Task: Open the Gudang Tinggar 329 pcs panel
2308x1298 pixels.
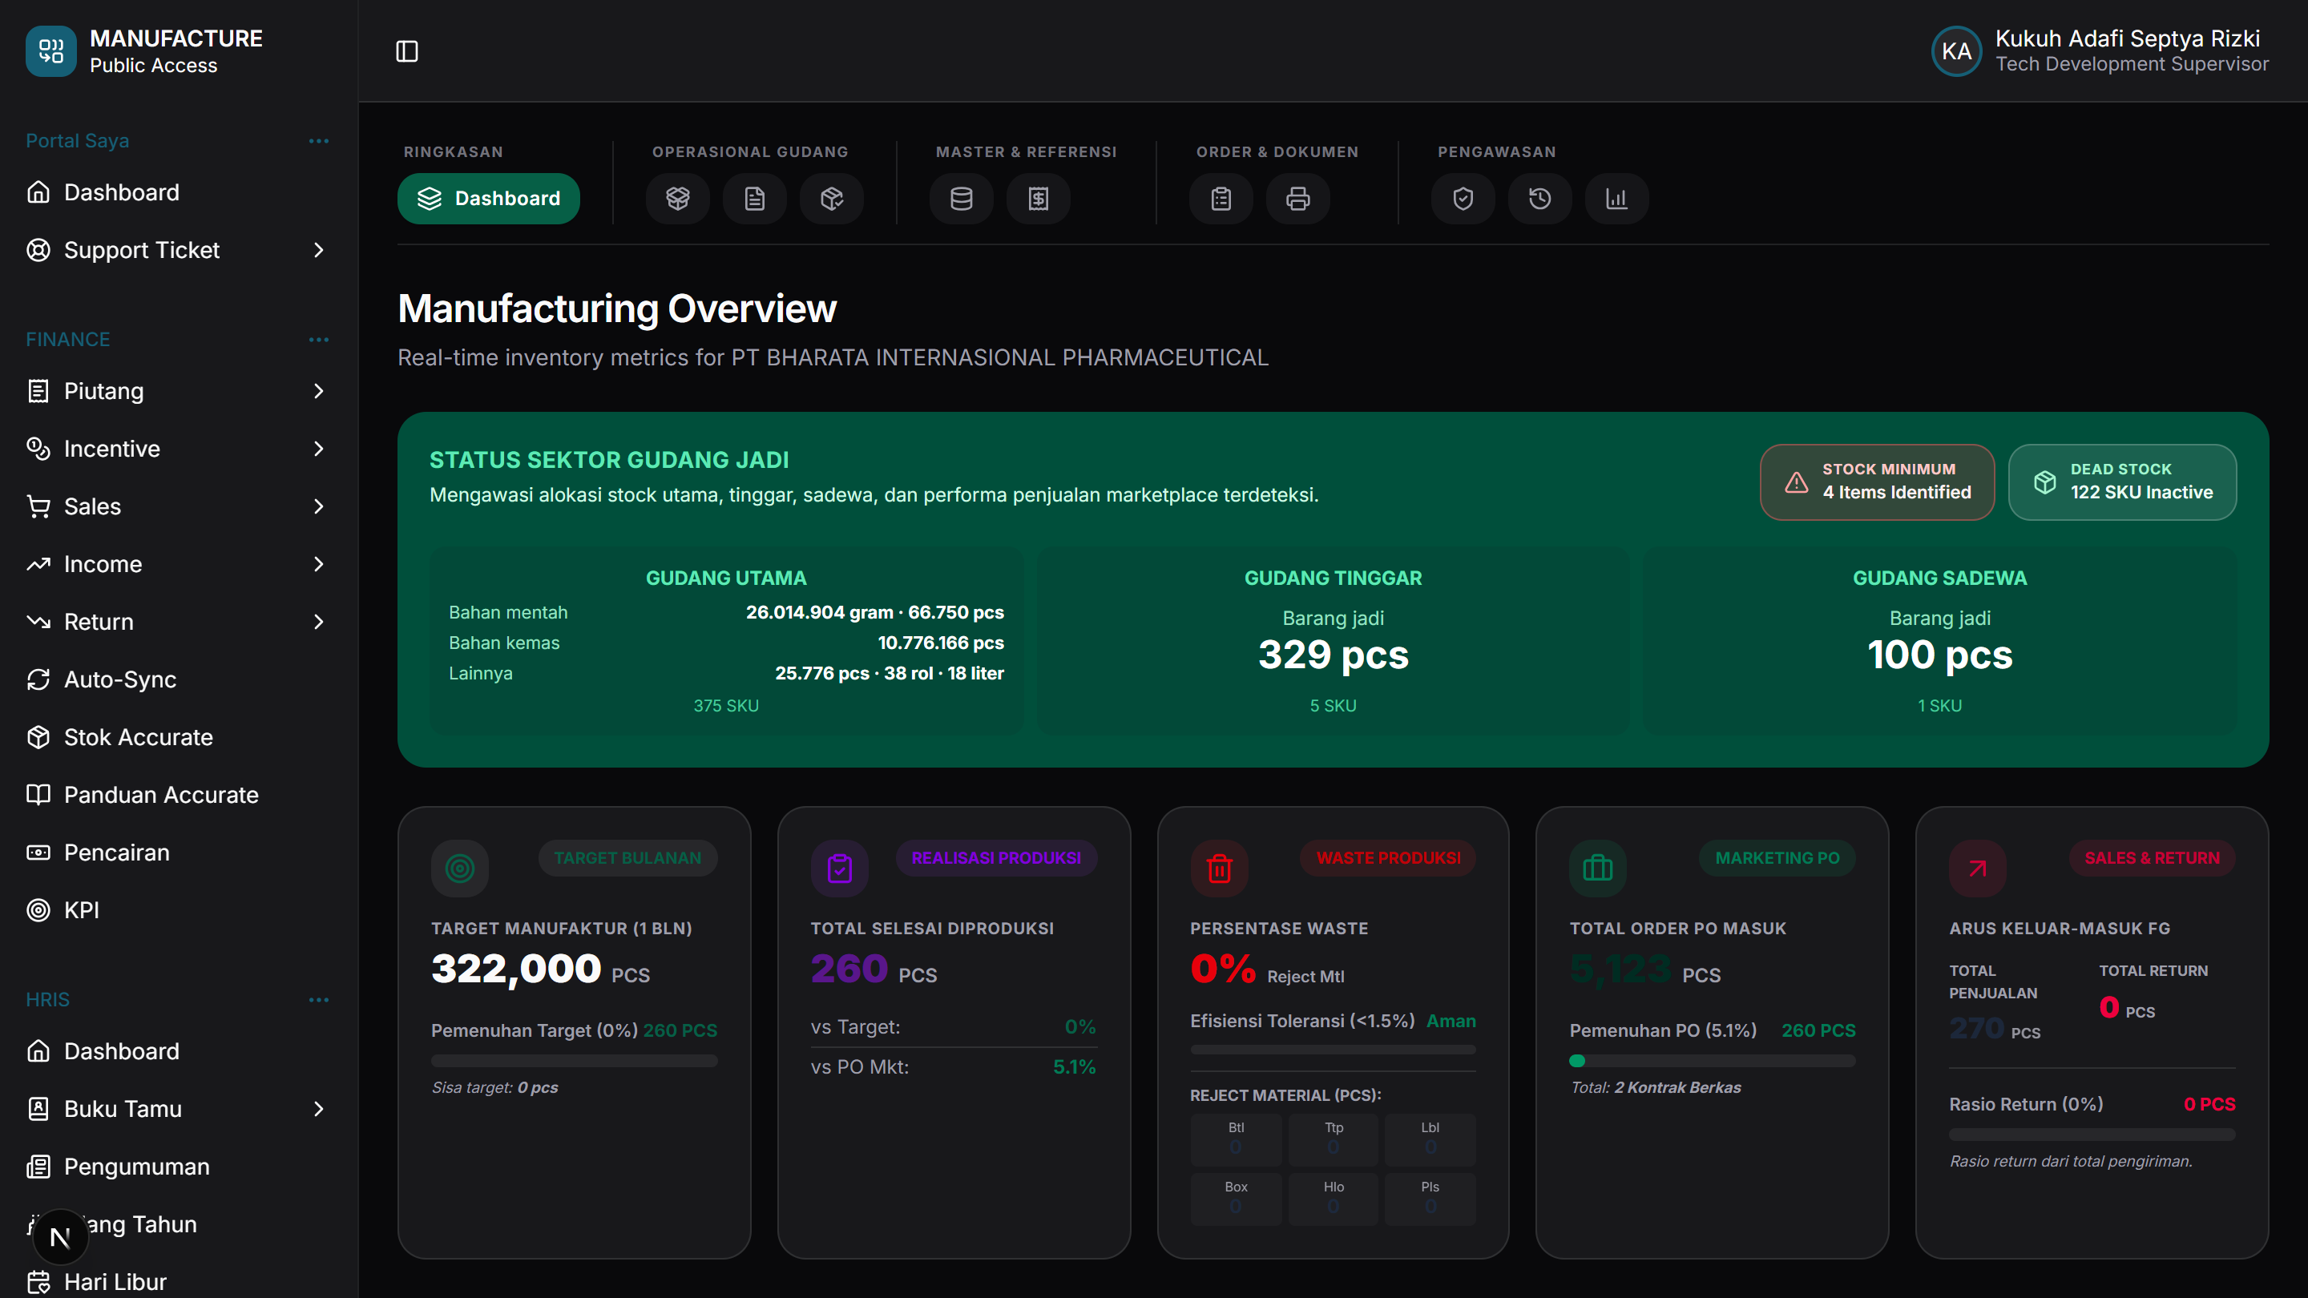Action: coord(1334,641)
